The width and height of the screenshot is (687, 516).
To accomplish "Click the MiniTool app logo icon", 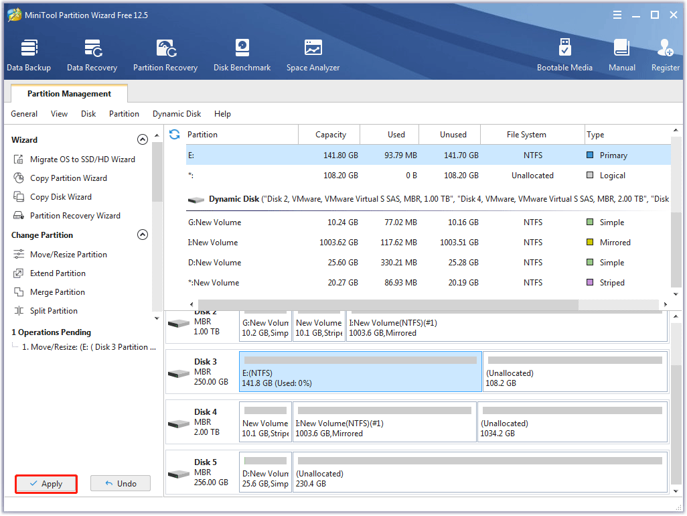I will (15, 15).
